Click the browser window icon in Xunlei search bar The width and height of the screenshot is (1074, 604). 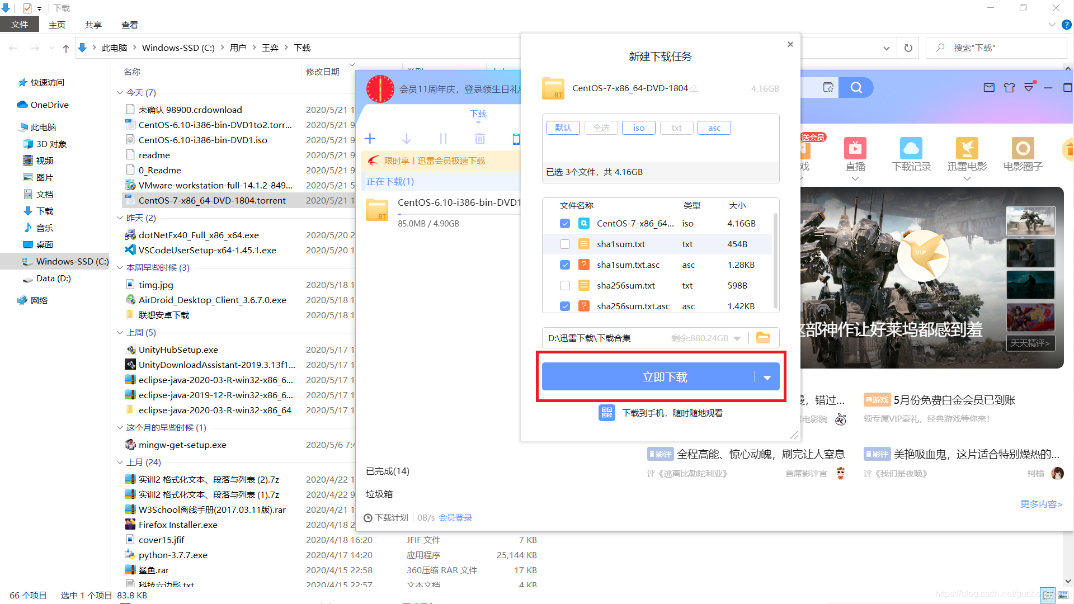coord(828,88)
